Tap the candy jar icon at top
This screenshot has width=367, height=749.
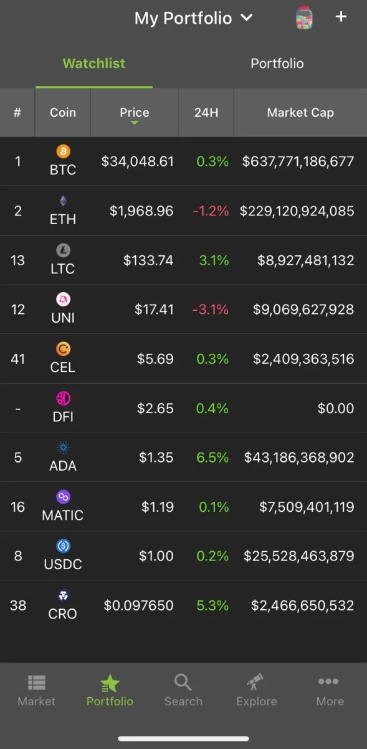pos(304,17)
